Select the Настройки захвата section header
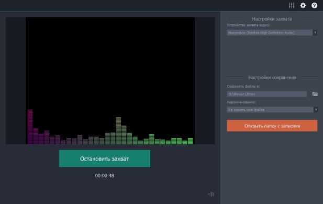Image resolution: width=323 pixels, height=204 pixels. [x=272, y=19]
